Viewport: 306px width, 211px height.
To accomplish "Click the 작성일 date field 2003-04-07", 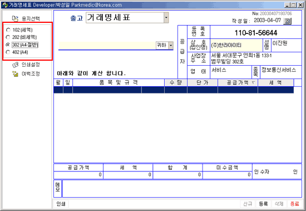I will pos(267,21).
